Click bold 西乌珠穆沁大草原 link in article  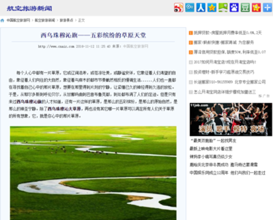64,109
